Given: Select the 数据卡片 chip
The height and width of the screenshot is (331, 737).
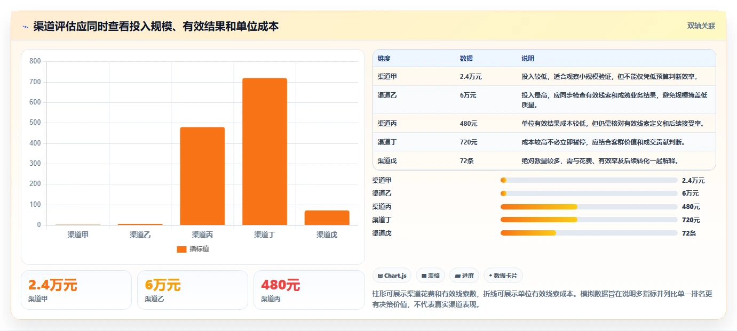Looking at the screenshot, I should 503,276.
